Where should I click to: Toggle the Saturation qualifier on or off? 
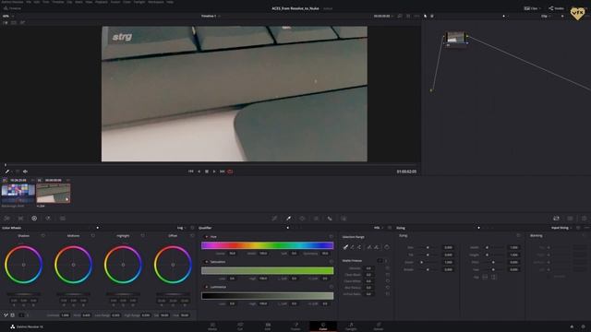(206, 262)
